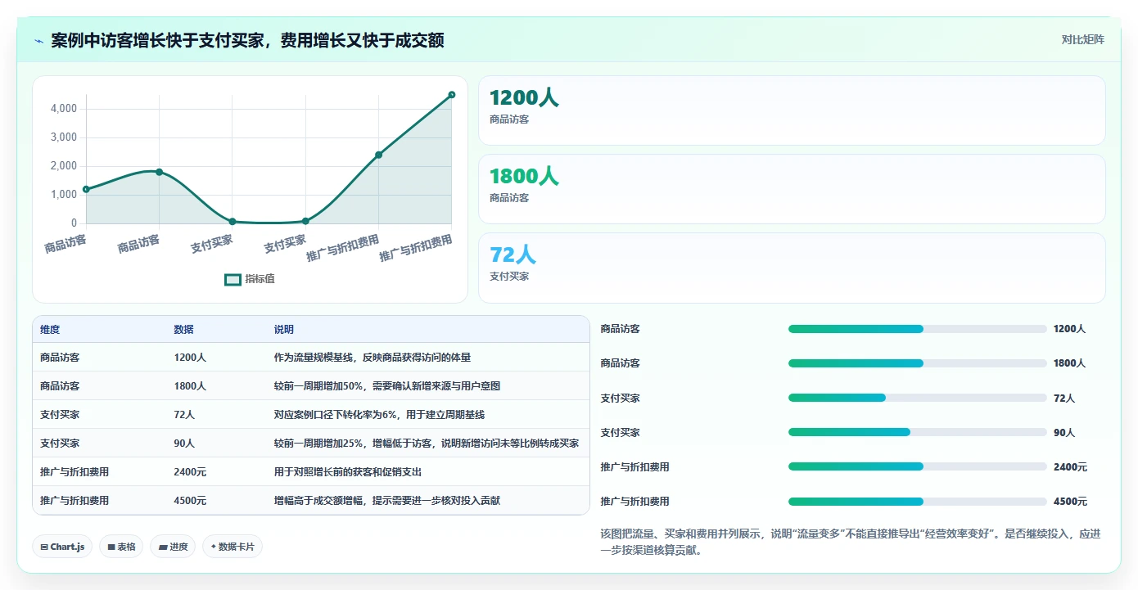Click text 增幅高于成交额增幅 description
Screen dimensions: 1138x590
pos(389,501)
